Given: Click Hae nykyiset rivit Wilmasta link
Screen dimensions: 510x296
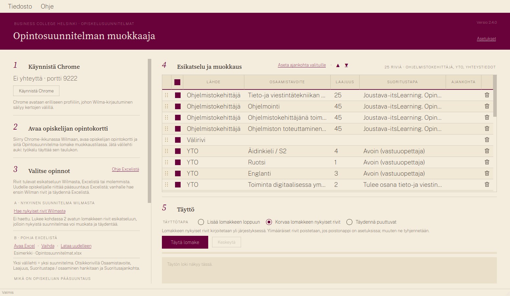Looking at the screenshot, I should pyautogui.click(x=40, y=211).
